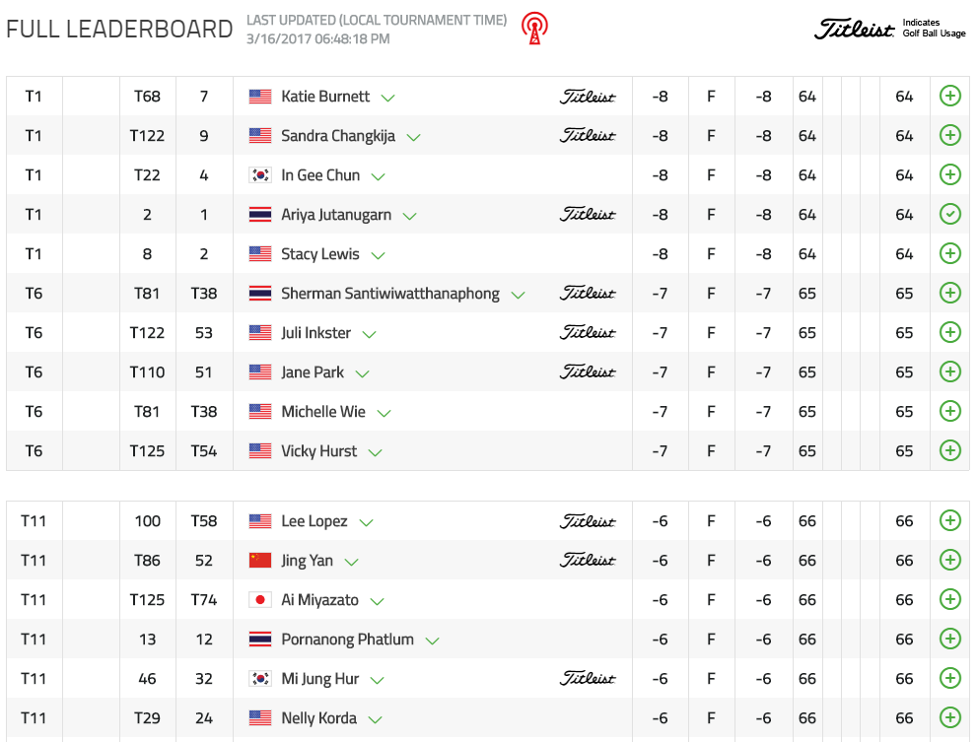Add Katie Burnett with the plus circle
This screenshot has width=978, height=742.
tap(950, 96)
